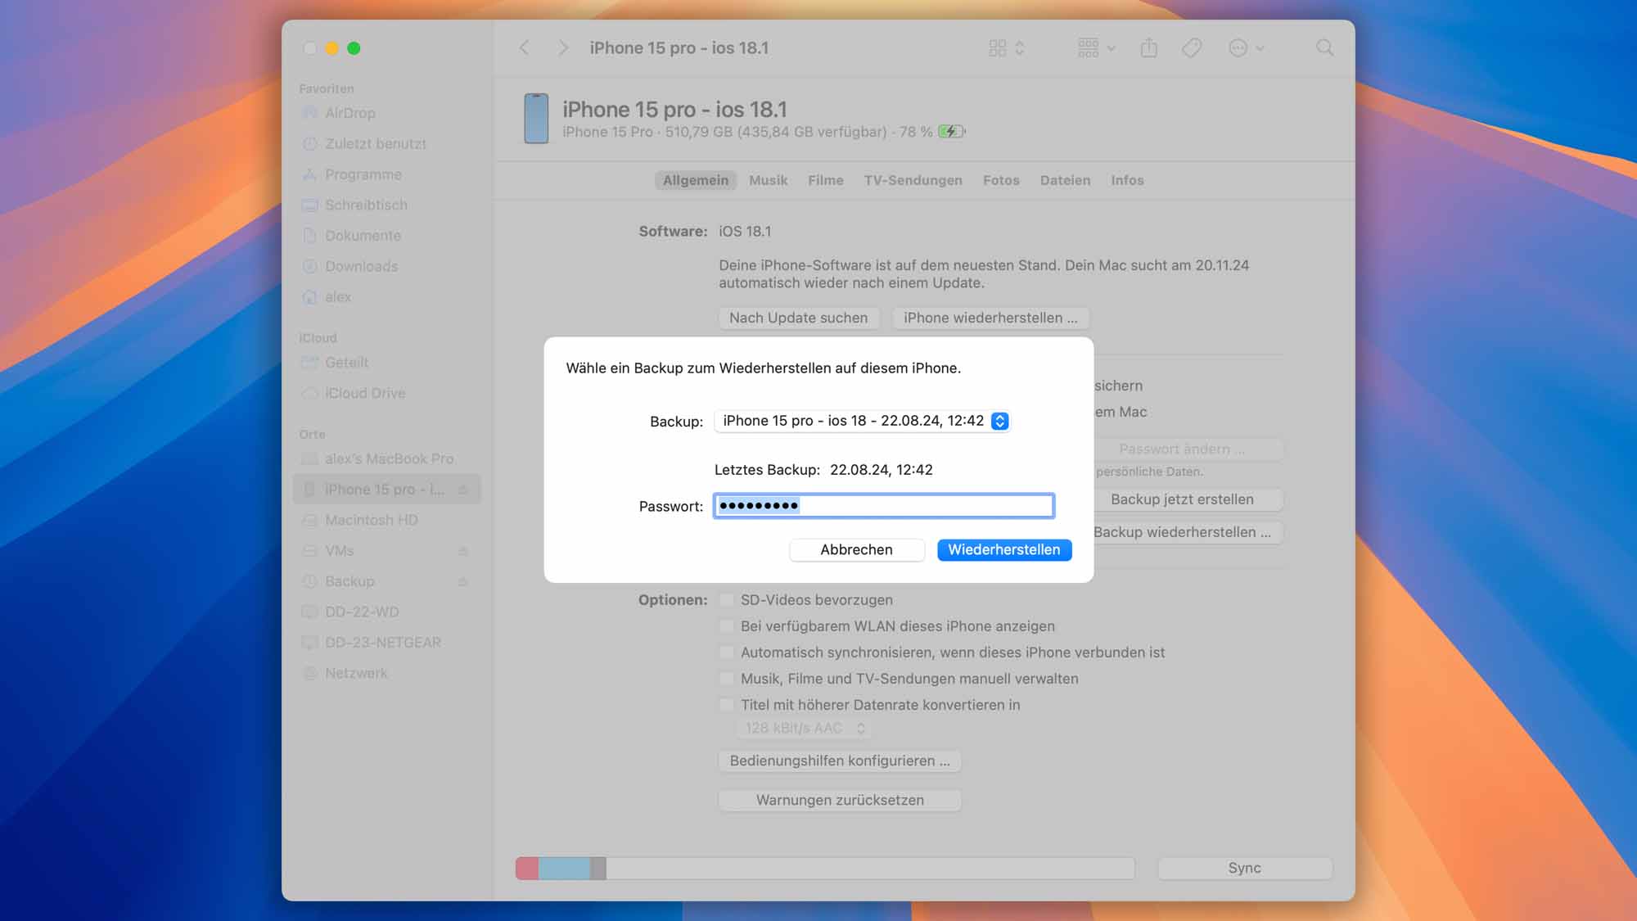Open the more actions ellipsis menu
This screenshot has height=921, width=1637.
pos(1247,48)
